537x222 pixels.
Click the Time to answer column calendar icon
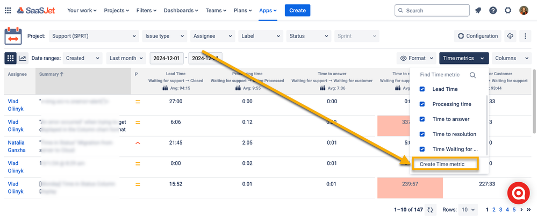point(323,88)
